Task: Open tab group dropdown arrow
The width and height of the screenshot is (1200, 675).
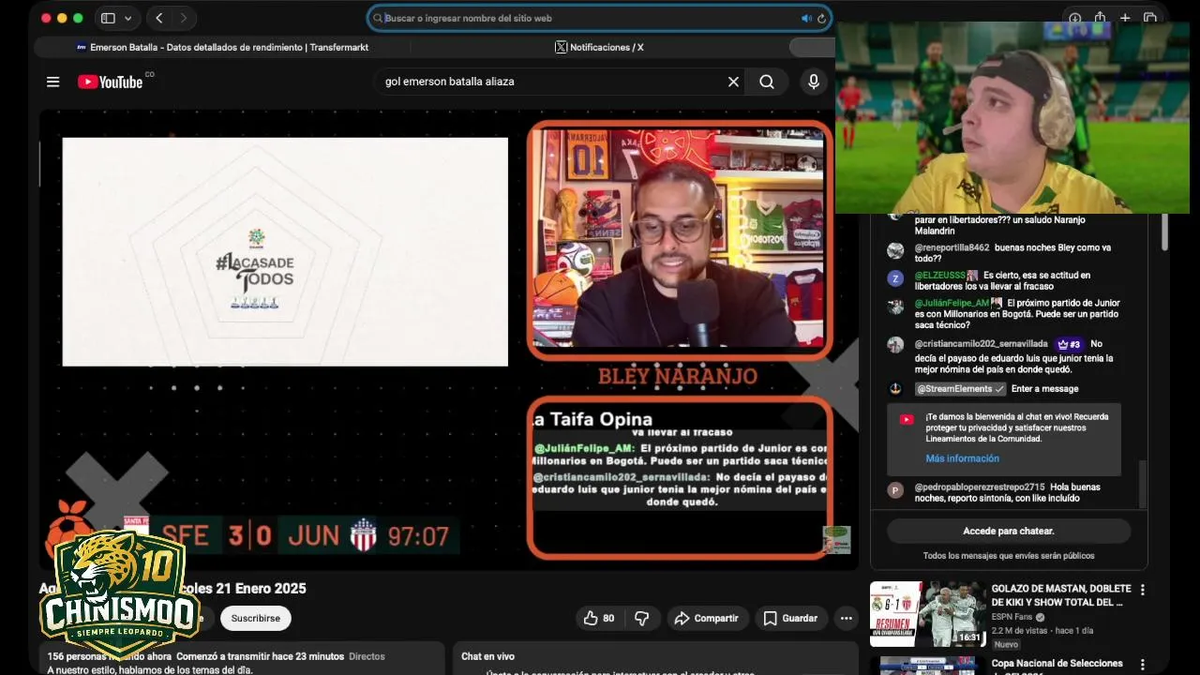Action: click(x=128, y=18)
